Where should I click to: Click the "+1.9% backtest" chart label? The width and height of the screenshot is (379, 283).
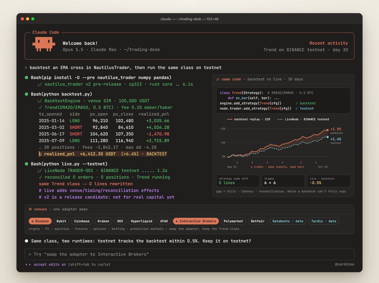pyautogui.click(x=336, y=131)
